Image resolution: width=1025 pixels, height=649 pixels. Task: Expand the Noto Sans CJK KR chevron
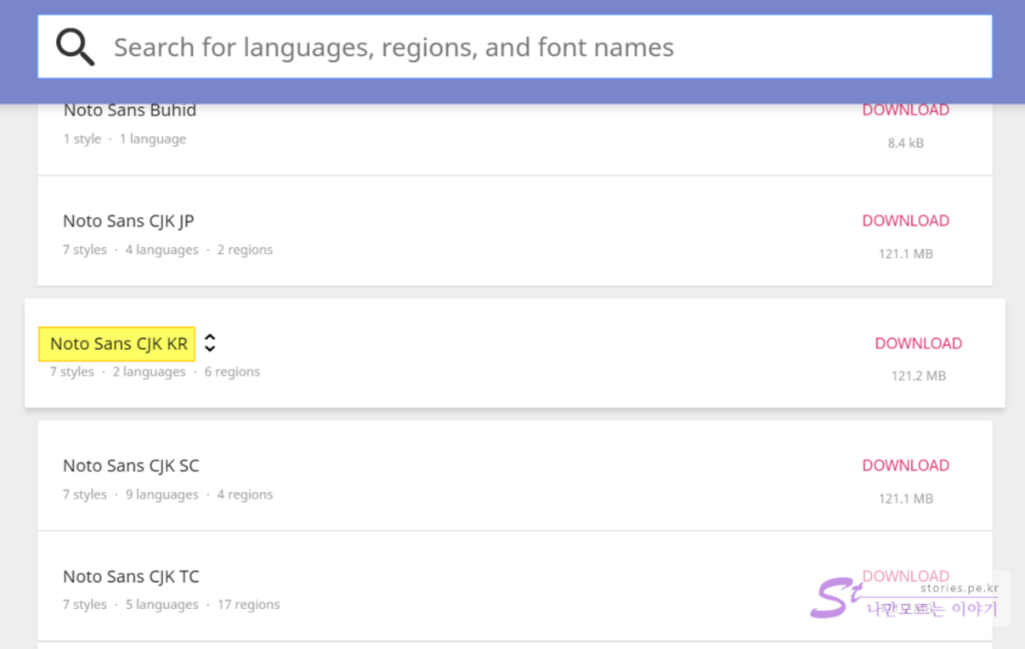[210, 342]
